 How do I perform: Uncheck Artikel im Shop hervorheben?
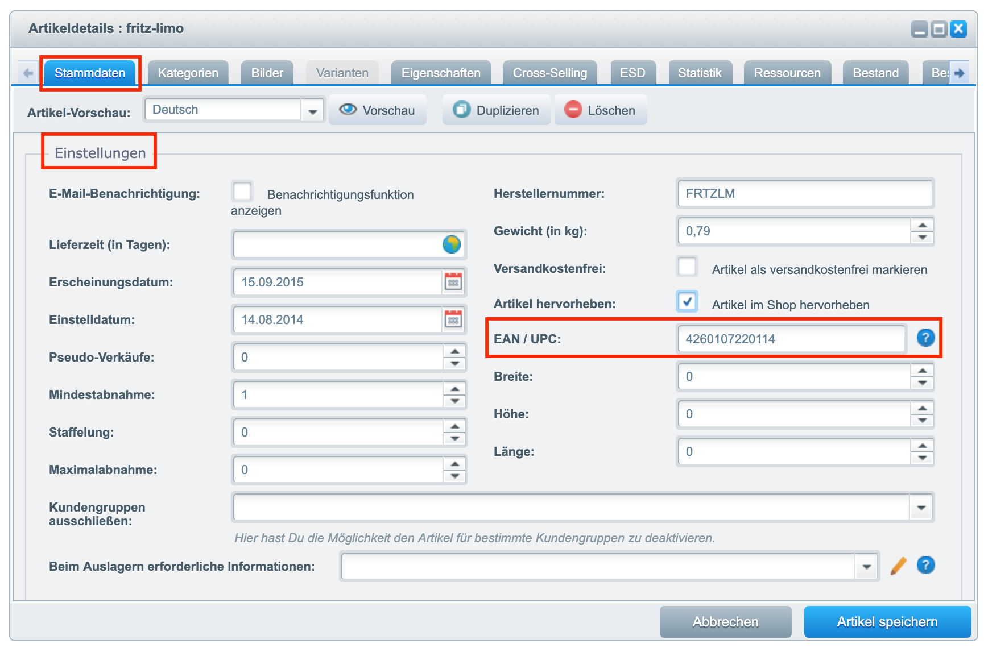point(687,302)
